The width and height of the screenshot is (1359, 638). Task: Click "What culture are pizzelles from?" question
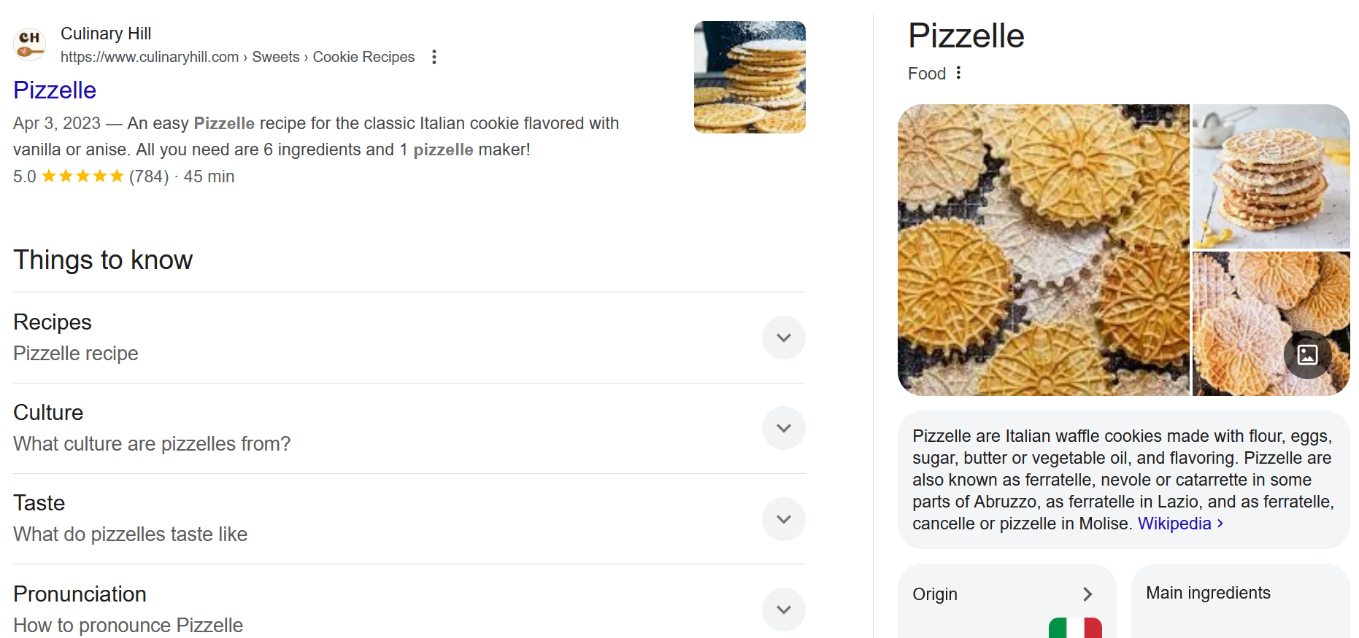point(152,443)
